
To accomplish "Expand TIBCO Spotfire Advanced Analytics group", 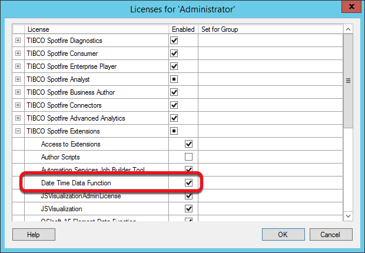I will coord(18,118).
